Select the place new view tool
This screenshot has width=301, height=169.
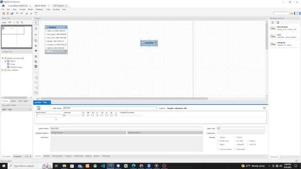point(36,61)
